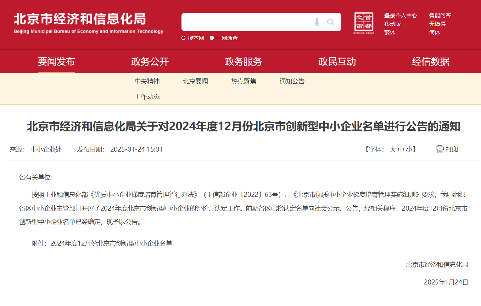Set font size to 大

pyautogui.click(x=392, y=149)
